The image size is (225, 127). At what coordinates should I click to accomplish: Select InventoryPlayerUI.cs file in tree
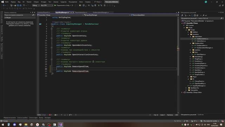click(x=201, y=66)
